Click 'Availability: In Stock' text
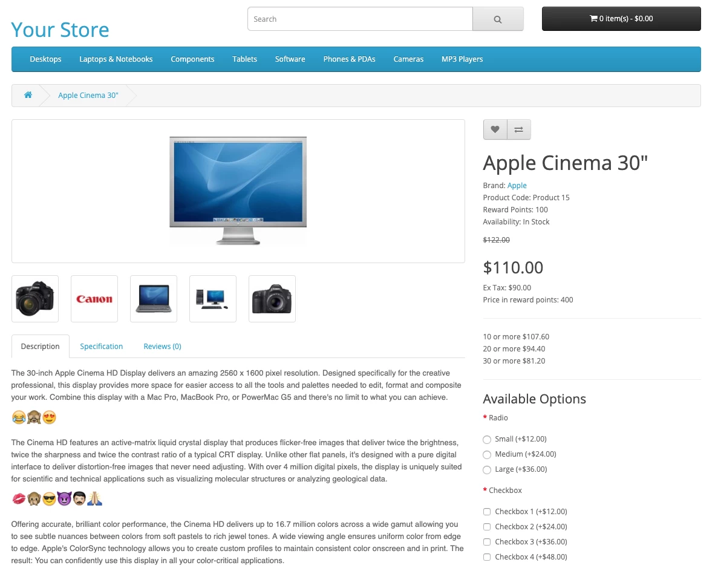718x571 pixels. 516,221
